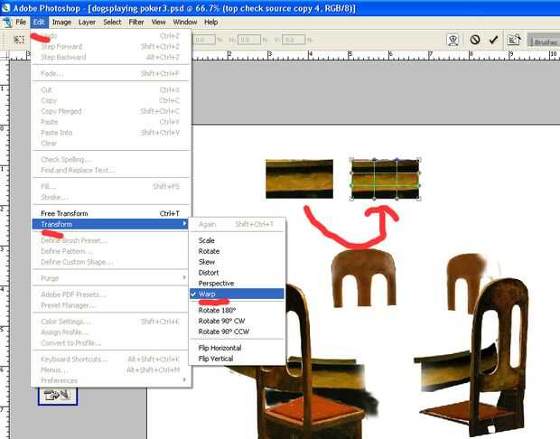Click the Photoshop icon in the title bar
This screenshot has height=439, width=560.
point(6,7)
